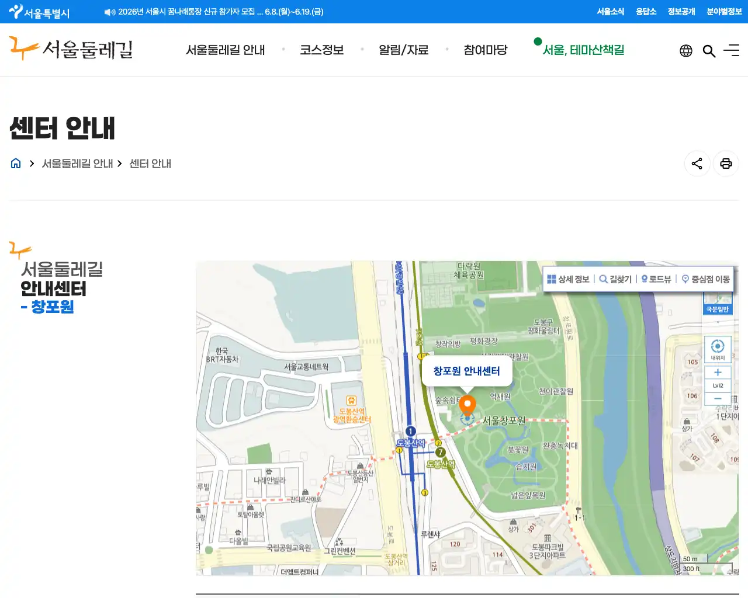Open 정보공개 in the top bar
The width and height of the screenshot is (748, 598).
pyautogui.click(x=681, y=12)
